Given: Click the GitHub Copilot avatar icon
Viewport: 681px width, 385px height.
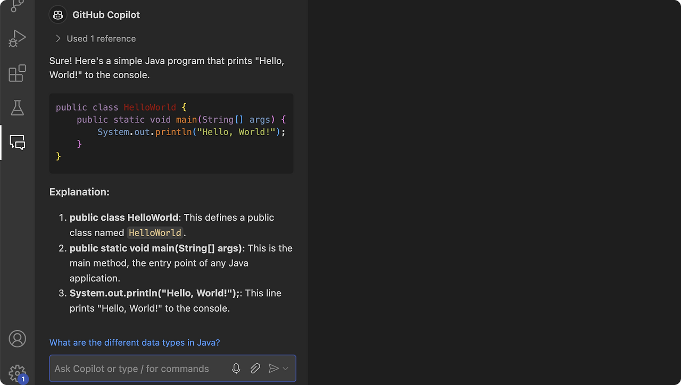Looking at the screenshot, I should (57, 14).
